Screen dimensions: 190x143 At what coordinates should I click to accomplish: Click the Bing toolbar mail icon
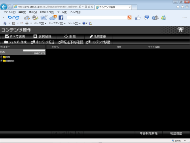[53, 17]
